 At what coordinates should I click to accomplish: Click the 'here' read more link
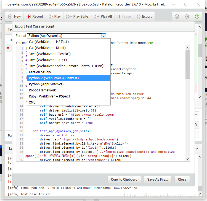click(150, 43)
